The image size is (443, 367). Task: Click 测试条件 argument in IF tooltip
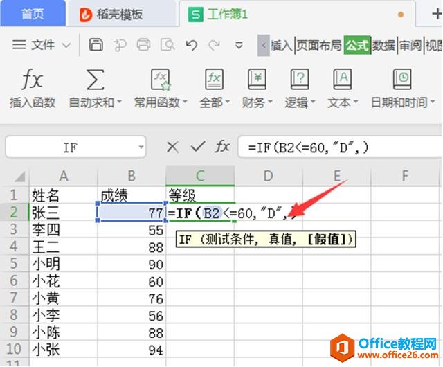[x=231, y=240]
